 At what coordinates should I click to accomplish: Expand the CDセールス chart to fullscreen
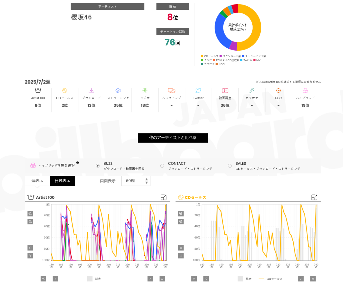[x=314, y=197]
